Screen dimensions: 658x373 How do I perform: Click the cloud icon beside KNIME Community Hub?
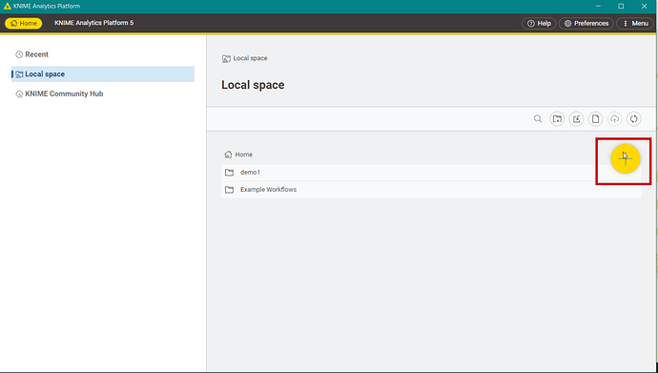click(x=19, y=94)
